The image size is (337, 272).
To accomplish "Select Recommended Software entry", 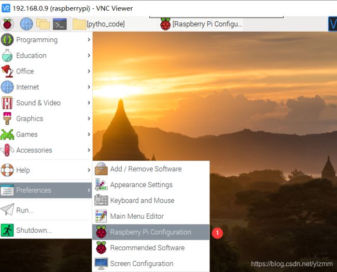I will [x=151, y=248].
